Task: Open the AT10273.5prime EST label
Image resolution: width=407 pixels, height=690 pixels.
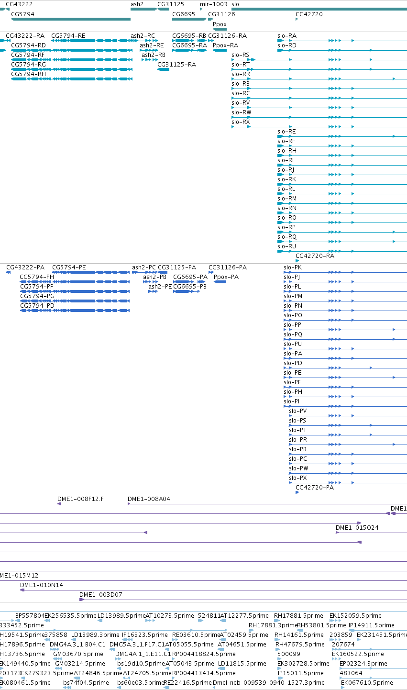Action: click(x=170, y=616)
